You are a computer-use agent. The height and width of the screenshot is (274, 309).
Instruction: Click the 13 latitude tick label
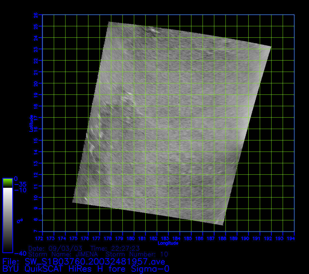36,163
